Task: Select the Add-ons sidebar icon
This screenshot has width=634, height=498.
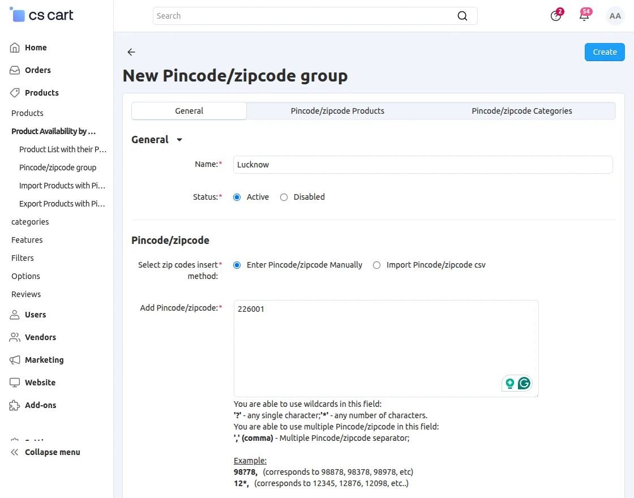Action: [x=14, y=405]
